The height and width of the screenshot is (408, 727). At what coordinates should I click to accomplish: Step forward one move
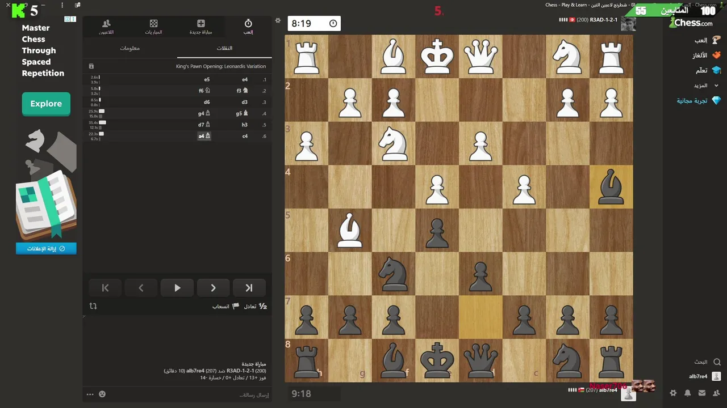point(213,288)
